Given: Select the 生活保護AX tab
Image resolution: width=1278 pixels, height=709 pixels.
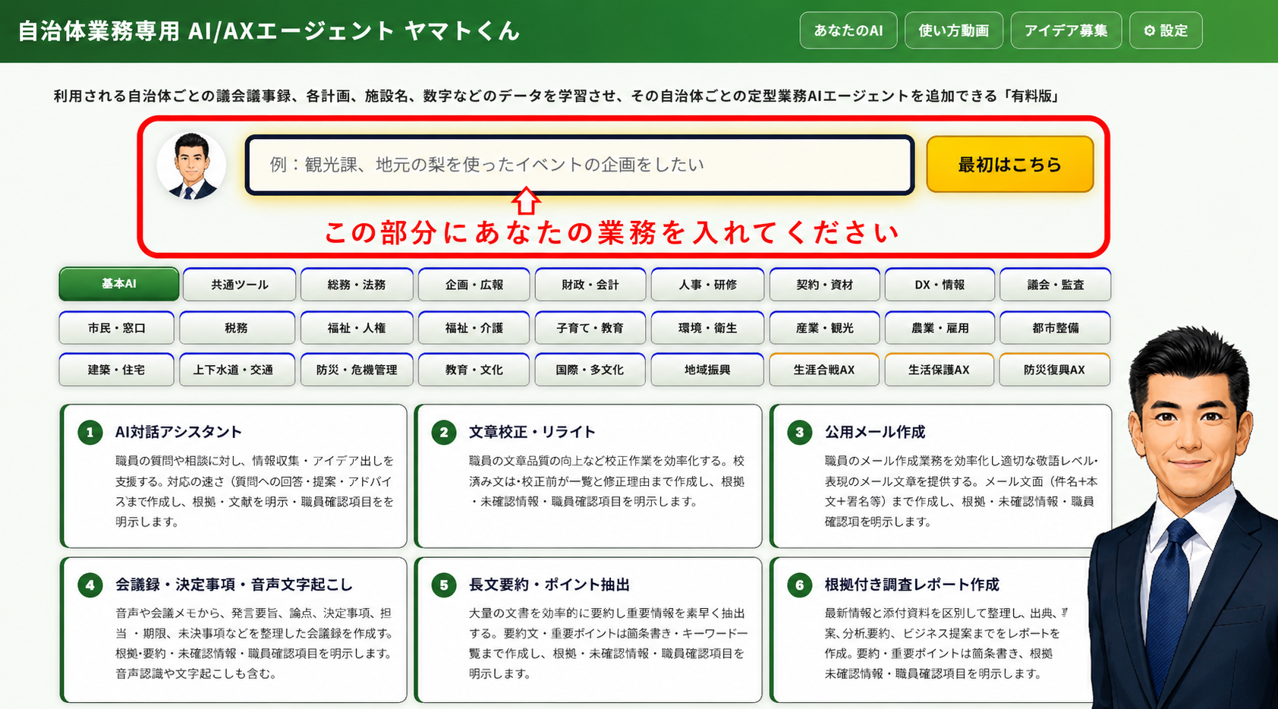Looking at the screenshot, I should 940,370.
